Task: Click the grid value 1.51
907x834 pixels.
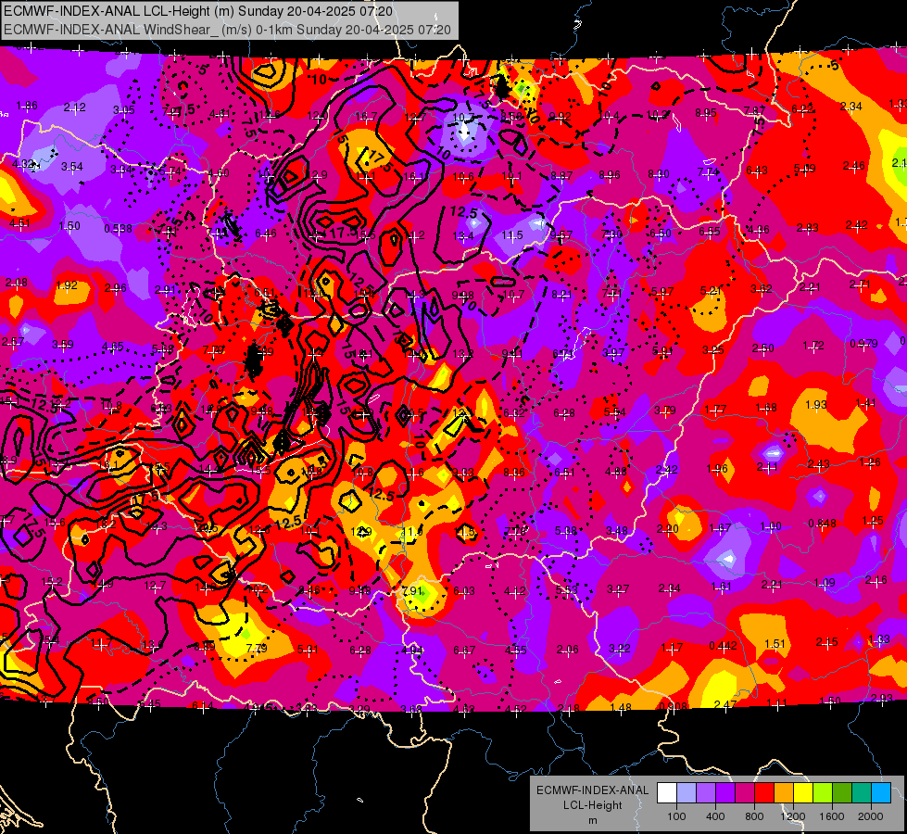Action: click(775, 644)
